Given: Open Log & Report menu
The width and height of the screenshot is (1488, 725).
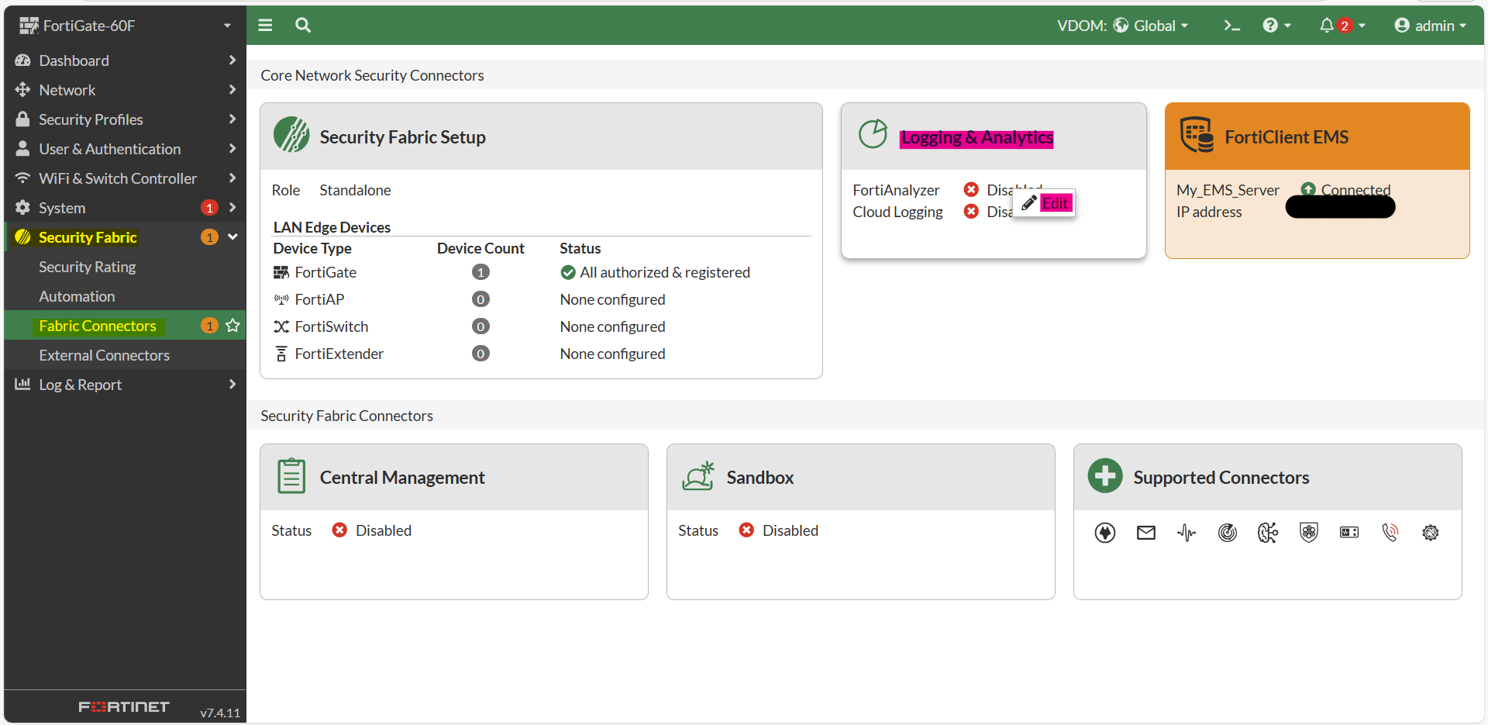Looking at the screenshot, I should pyautogui.click(x=126, y=385).
